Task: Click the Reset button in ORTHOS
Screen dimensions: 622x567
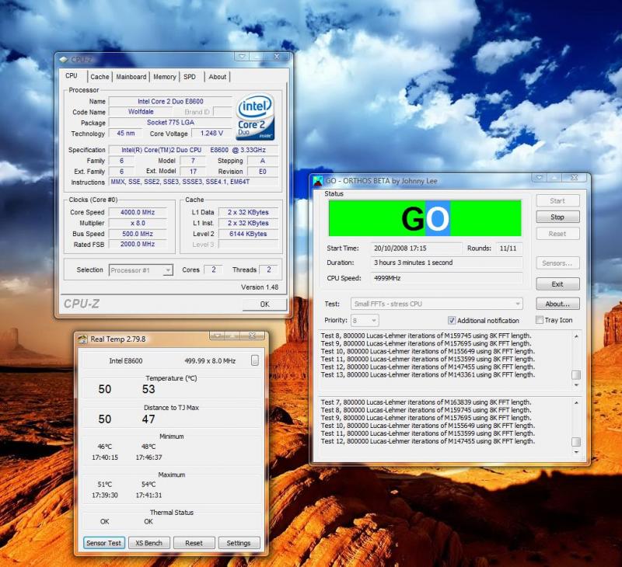Action: coord(557,233)
